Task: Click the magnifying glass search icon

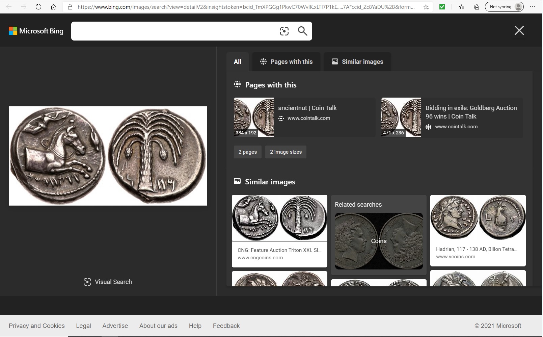Action: click(302, 31)
